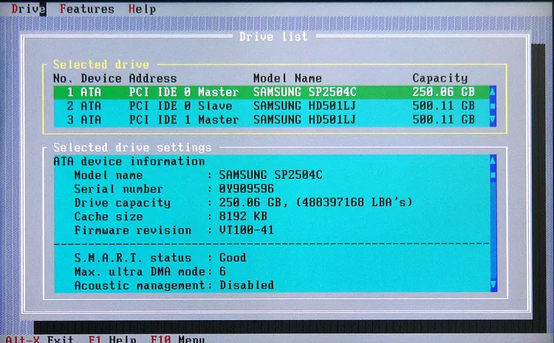Click the drive settings scrollbar thumb
The image size is (554, 343).
(x=493, y=175)
